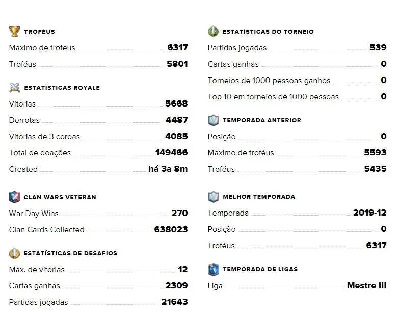Click the War Day Wins value 270
The height and width of the screenshot is (318, 399).
tap(180, 213)
